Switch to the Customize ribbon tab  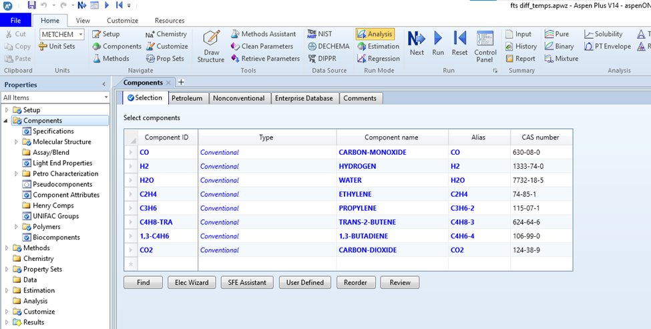[x=122, y=20]
